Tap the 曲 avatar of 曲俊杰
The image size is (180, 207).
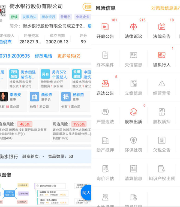click(34, 97)
